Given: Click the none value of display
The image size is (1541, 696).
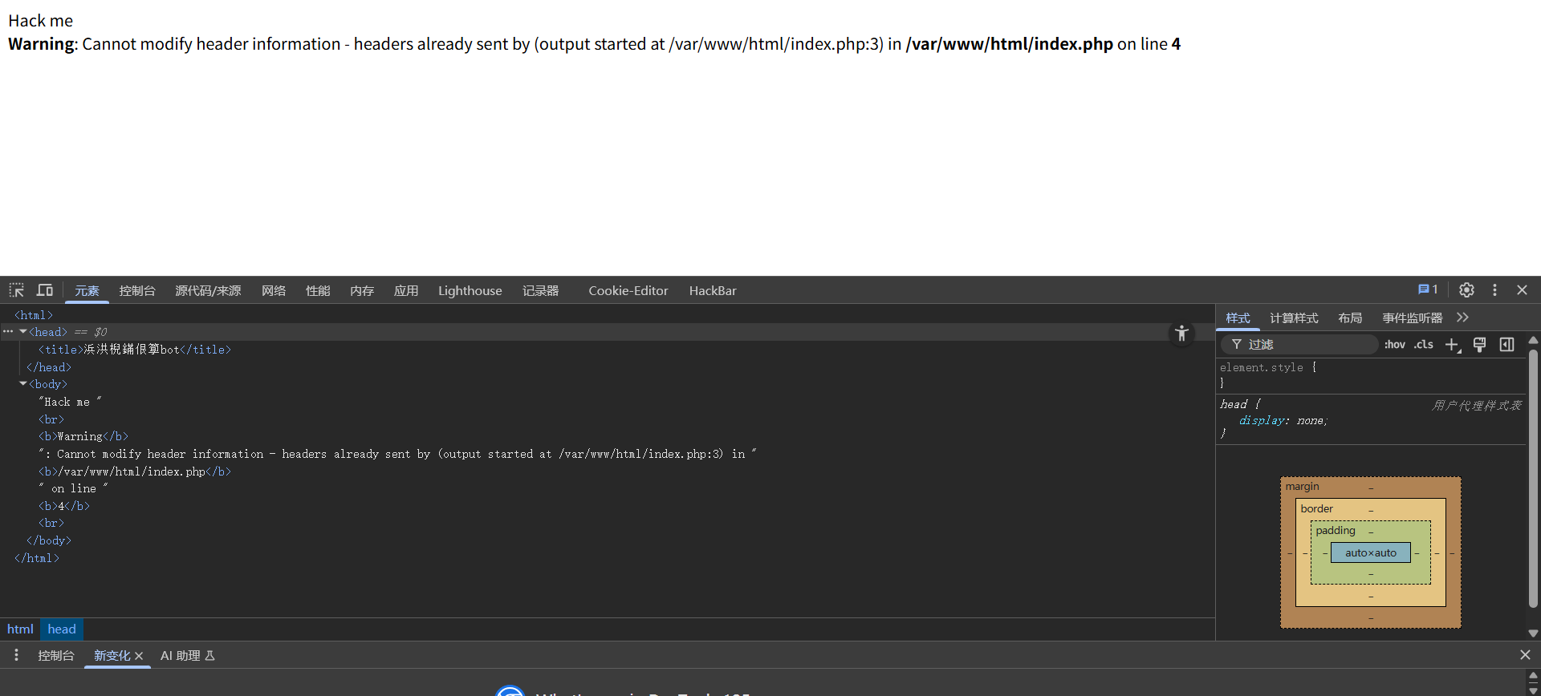Looking at the screenshot, I should 1310,420.
